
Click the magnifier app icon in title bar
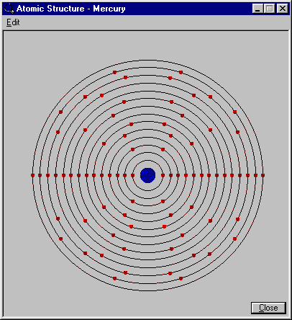tap(9, 9)
